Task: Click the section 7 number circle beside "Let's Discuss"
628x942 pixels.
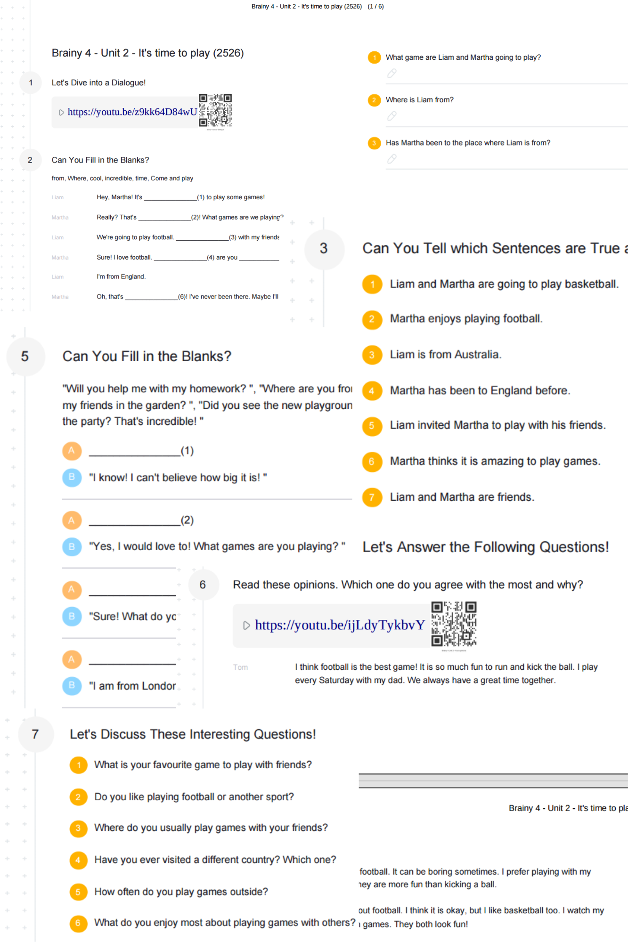Action: pyautogui.click(x=35, y=734)
